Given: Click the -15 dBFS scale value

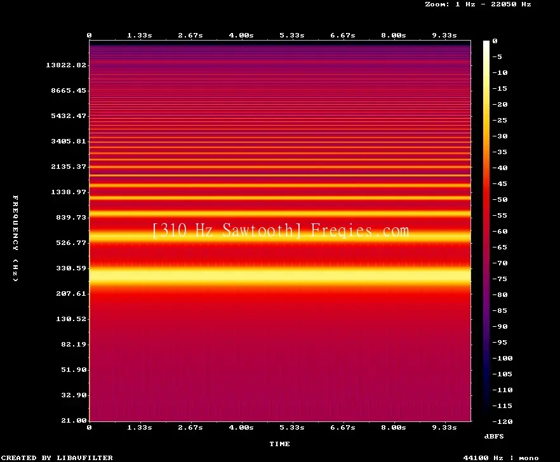Looking at the screenshot, I should coord(500,89).
